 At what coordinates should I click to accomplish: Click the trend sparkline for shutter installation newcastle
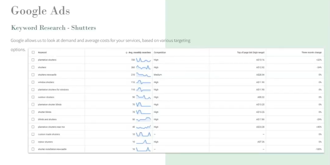point(143,149)
